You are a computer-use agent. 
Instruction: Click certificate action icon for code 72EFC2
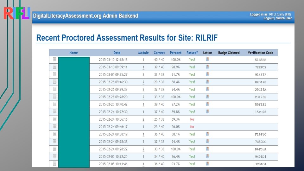click(207, 67)
